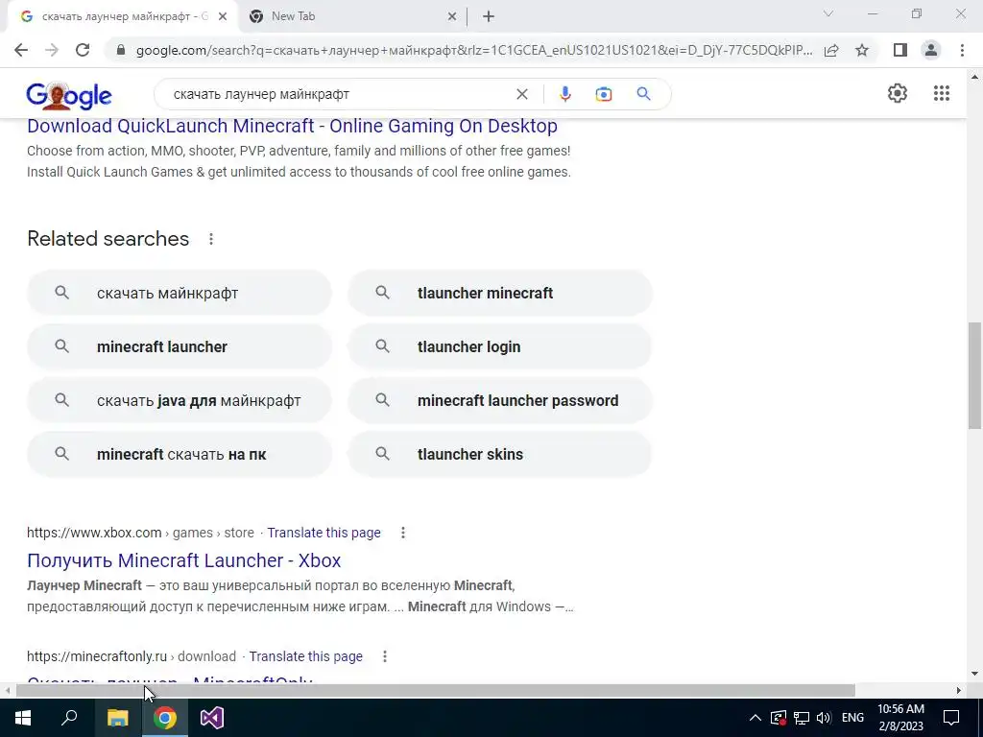The height and width of the screenshot is (737, 983).
Task: Open Visual Studio from taskbar
Action: click(x=212, y=718)
